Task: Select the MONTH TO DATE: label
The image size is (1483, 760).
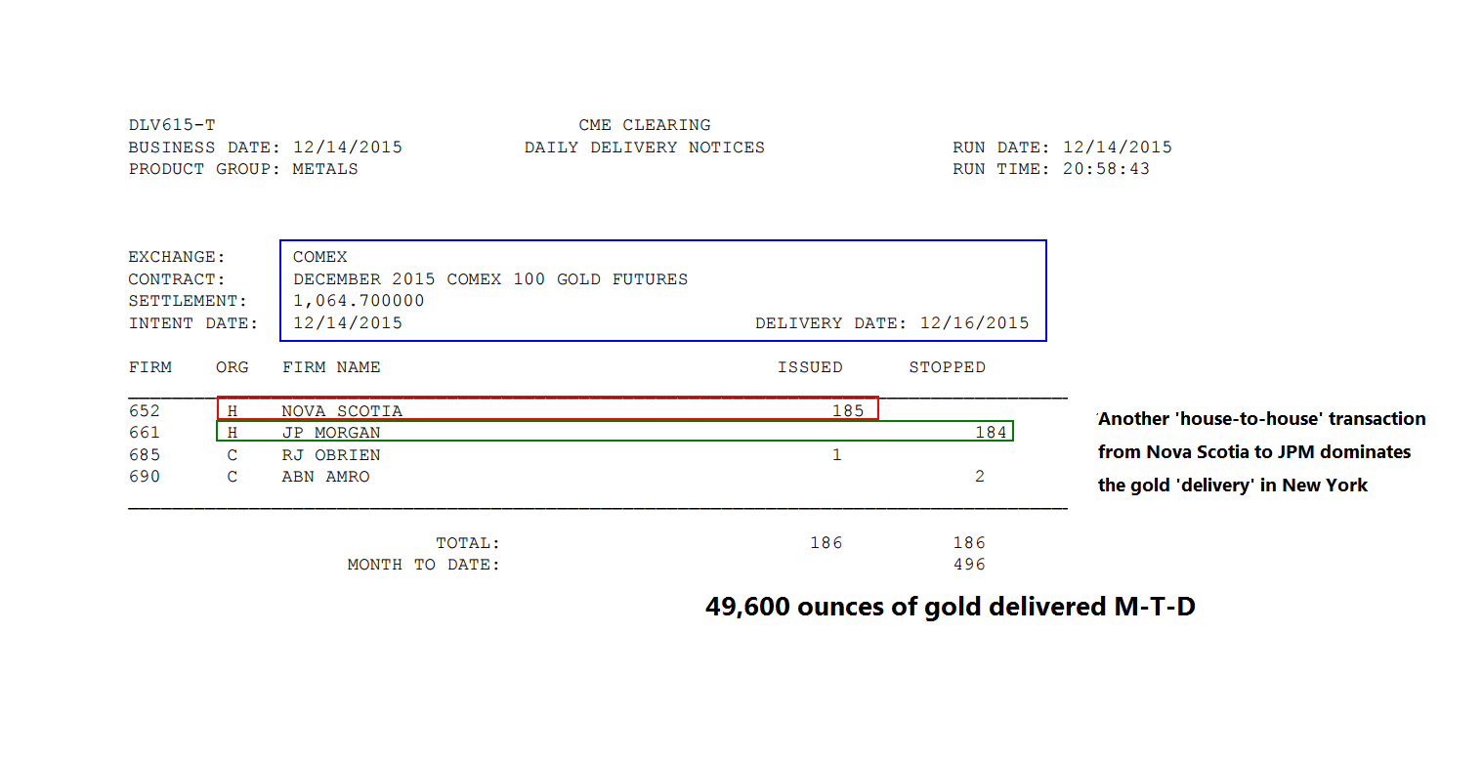Action: click(x=424, y=565)
